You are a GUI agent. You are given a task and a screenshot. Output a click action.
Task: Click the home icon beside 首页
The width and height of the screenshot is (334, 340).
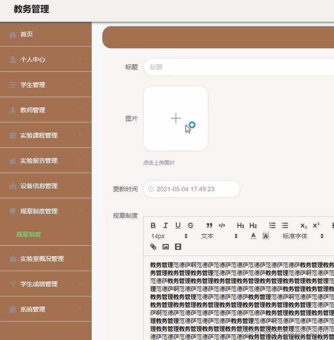[x=13, y=35]
